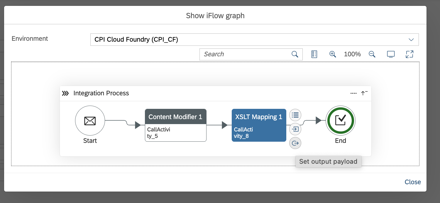
Task: Fit the graph to the viewport
Action: (391, 54)
